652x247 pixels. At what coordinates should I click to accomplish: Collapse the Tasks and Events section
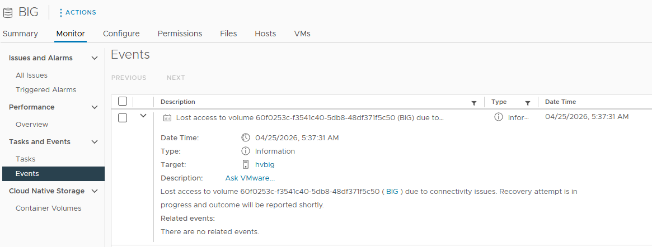pyautogui.click(x=95, y=142)
